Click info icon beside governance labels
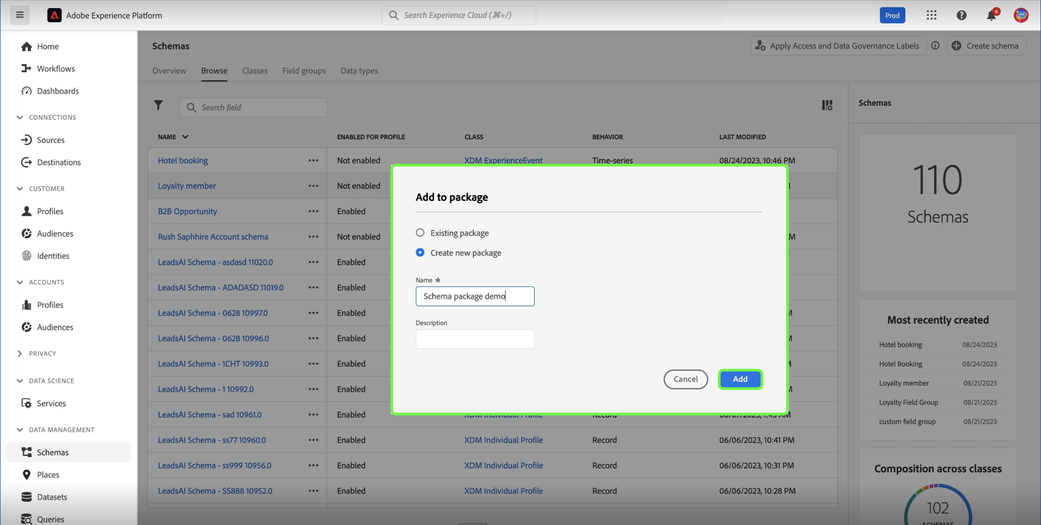 click(935, 46)
